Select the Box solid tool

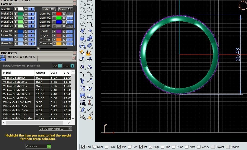click(x=82, y=38)
